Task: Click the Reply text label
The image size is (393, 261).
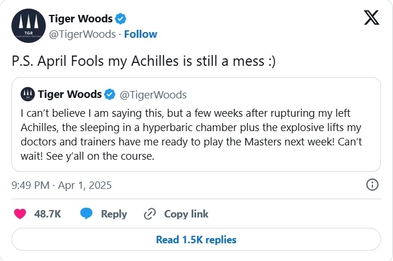Action: (114, 214)
